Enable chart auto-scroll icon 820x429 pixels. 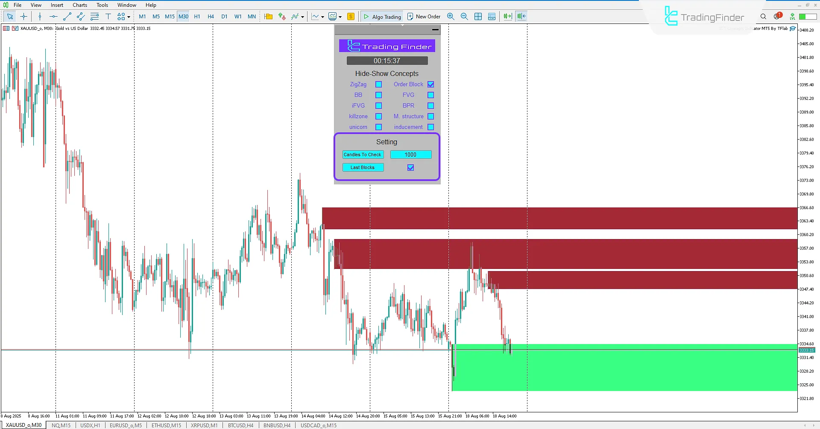(507, 16)
